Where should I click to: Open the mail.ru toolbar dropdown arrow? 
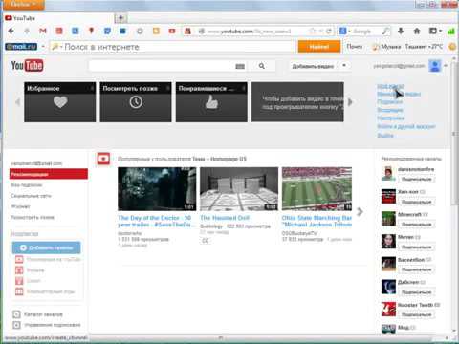43,47
